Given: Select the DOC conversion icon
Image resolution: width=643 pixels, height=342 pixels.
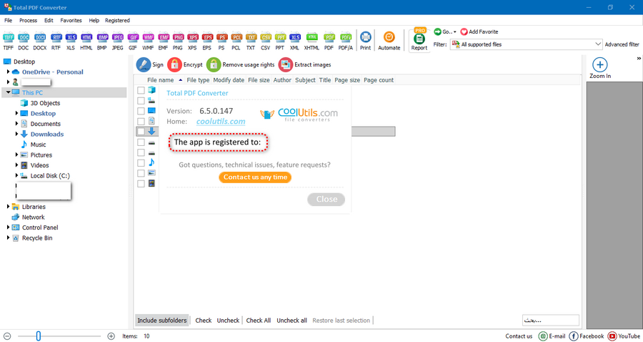Looking at the screenshot, I should pos(24,37).
